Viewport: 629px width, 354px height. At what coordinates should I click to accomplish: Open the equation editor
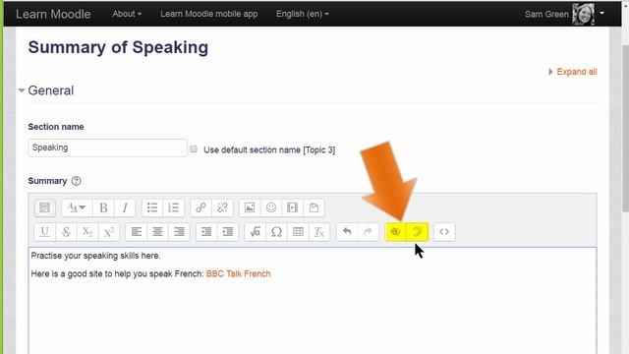tap(256, 232)
